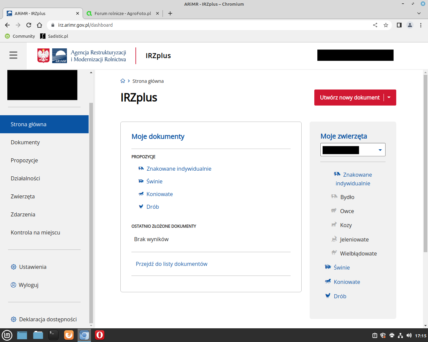Open the terminal from the taskbar

tap(53, 335)
